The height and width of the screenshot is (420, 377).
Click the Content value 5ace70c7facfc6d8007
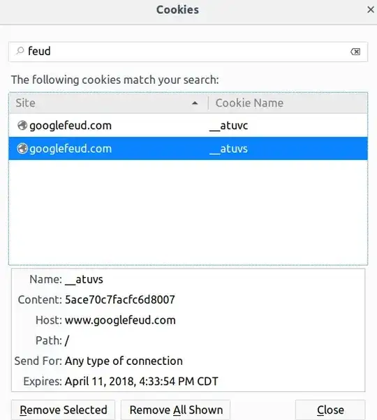(x=120, y=300)
